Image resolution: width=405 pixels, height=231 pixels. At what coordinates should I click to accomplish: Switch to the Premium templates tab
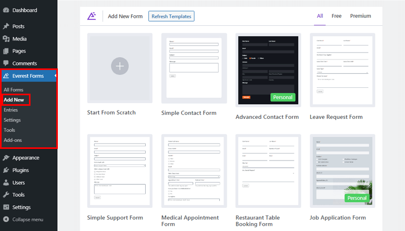click(360, 16)
